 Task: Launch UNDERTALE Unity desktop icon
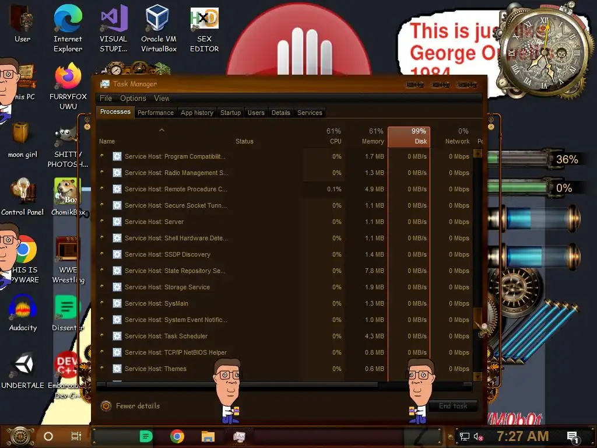click(x=23, y=371)
